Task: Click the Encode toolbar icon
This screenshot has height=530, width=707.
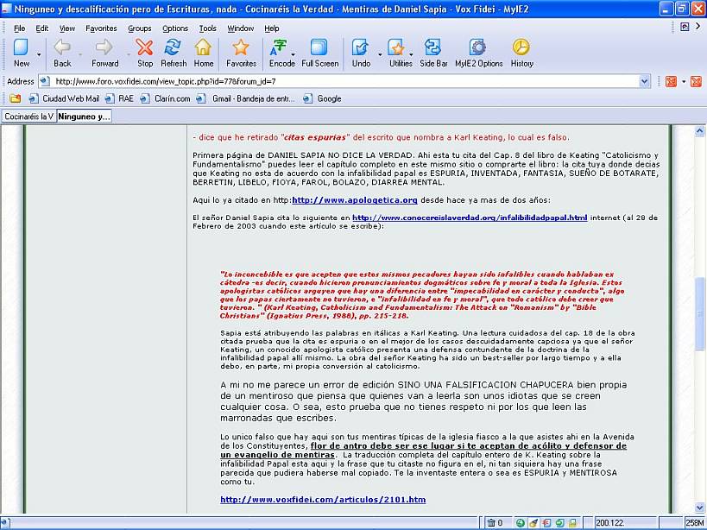Action: (x=281, y=52)
